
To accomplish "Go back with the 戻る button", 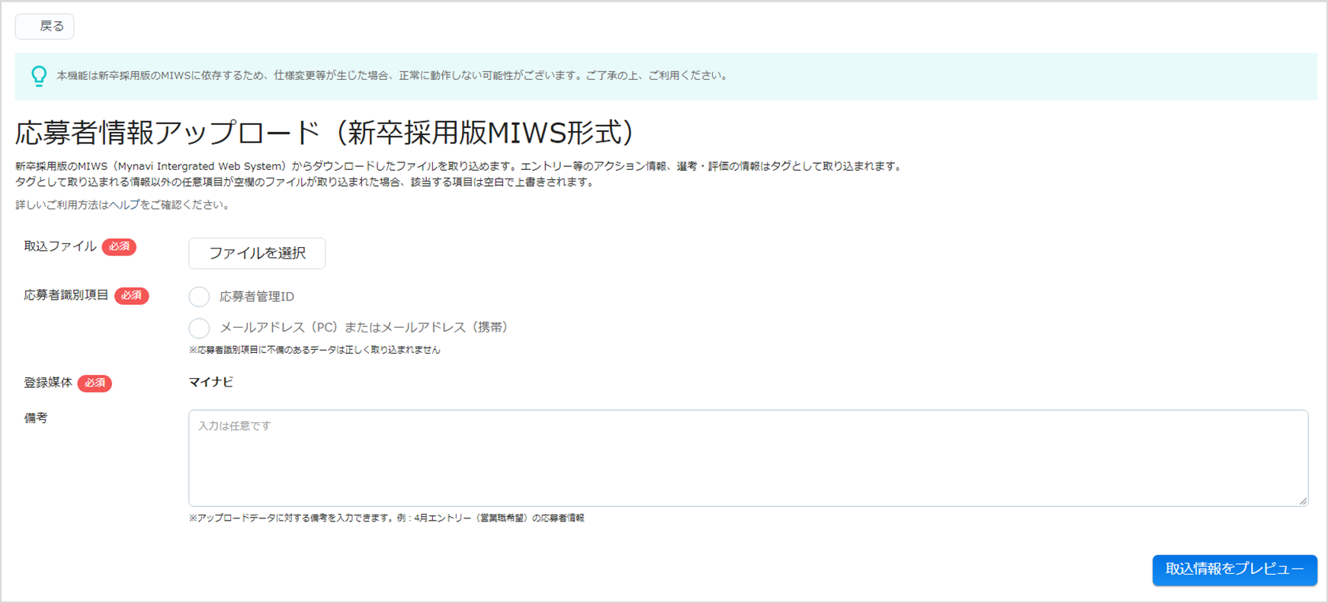I will 45,27.
